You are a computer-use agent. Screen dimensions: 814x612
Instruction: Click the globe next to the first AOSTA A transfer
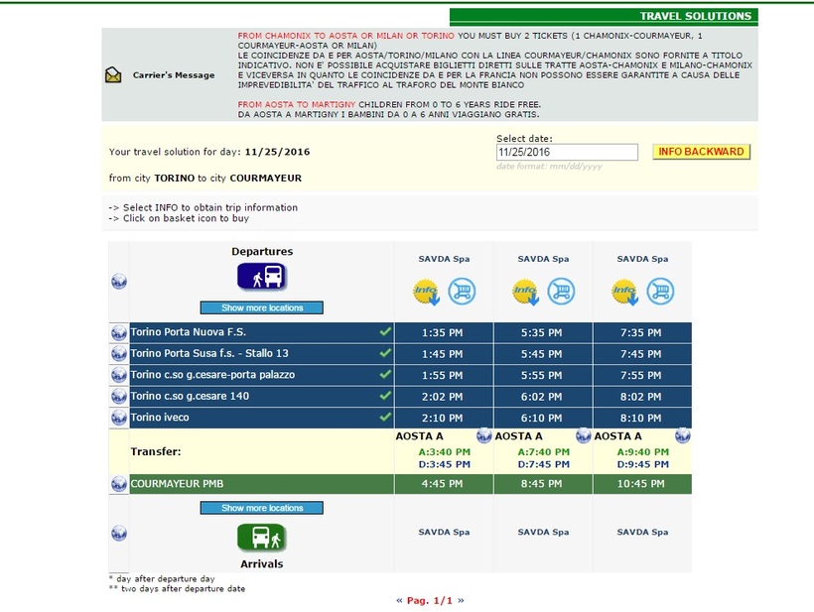point(483,436)
